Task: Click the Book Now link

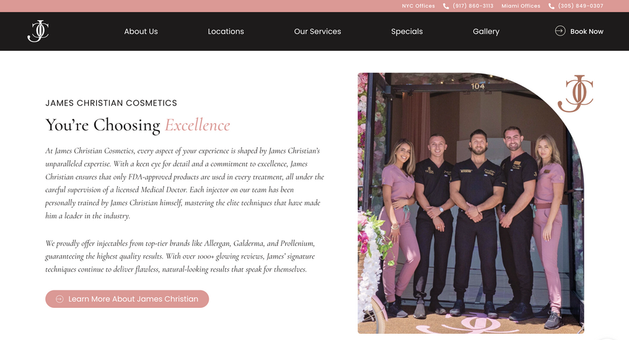Action: point(586,31)
